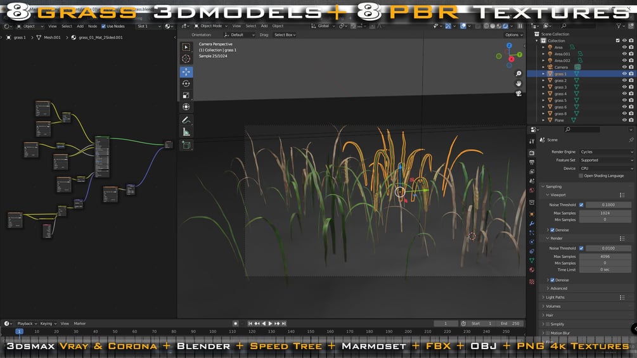
Task: Toggle the Use Nodes checkbox
Action: pyautogui.click(x=103, y=26)
